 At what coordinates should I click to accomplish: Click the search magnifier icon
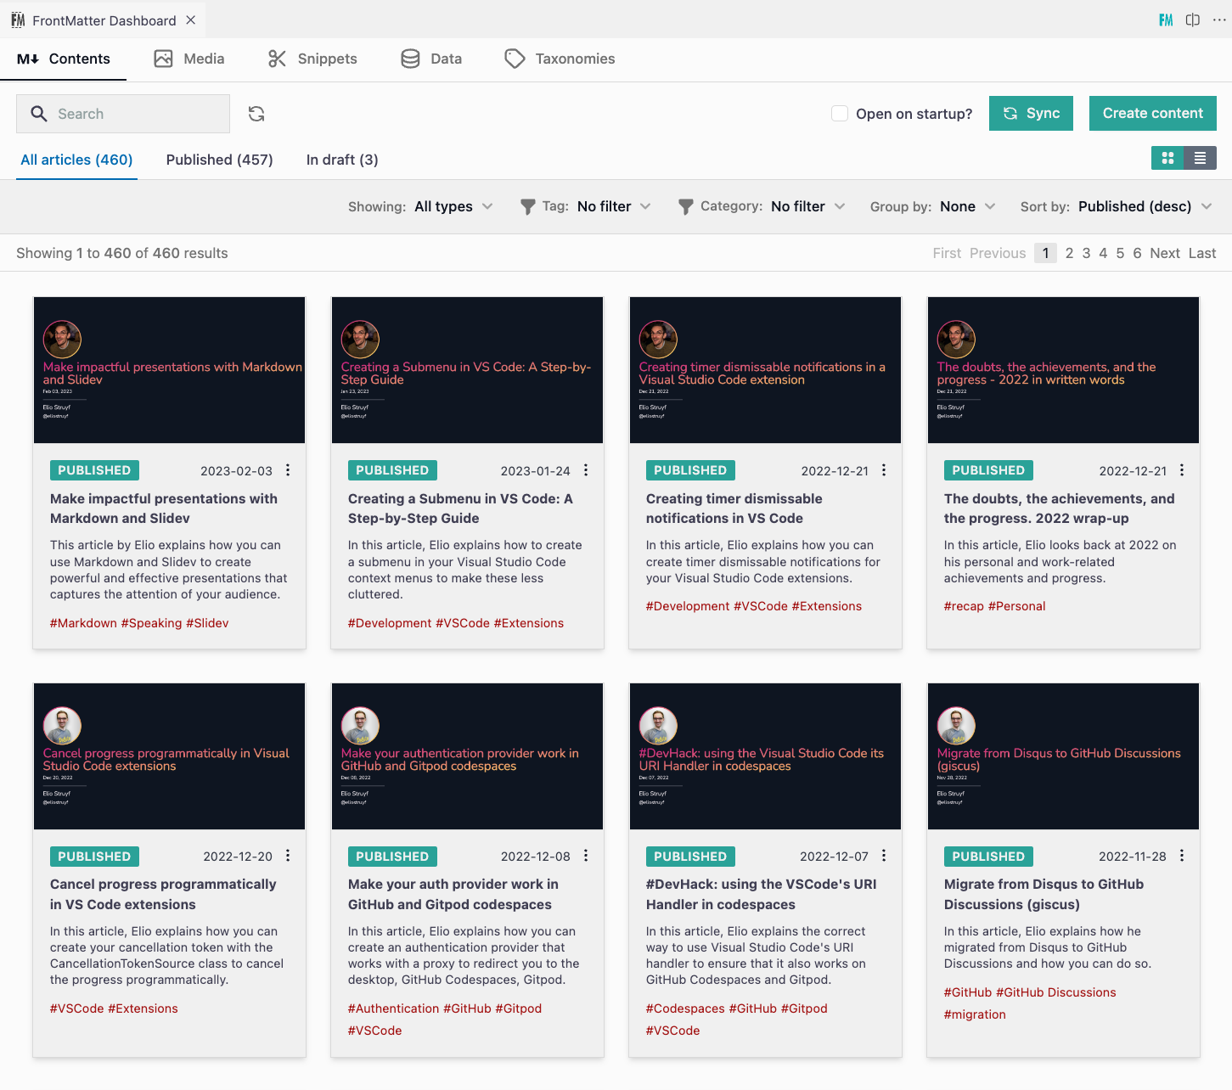[x=38, y=114]
